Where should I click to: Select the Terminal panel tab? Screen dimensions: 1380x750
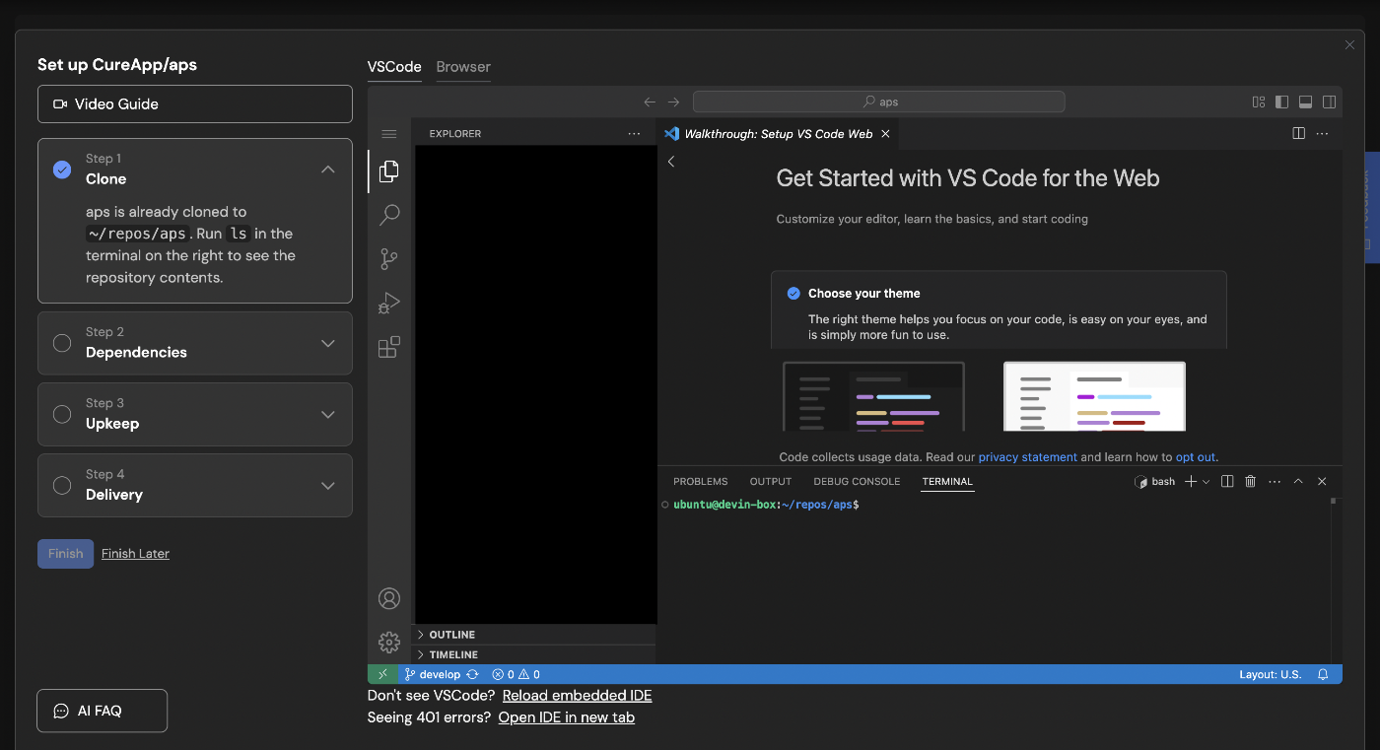(947, 481)
